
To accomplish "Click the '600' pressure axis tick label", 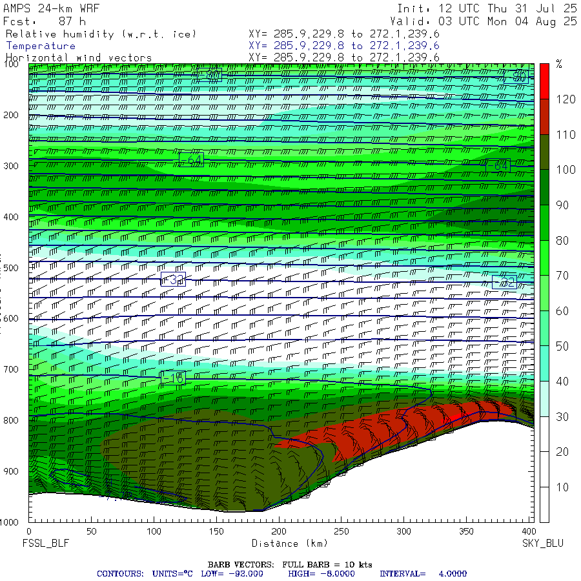I will [x=11, y=319].
